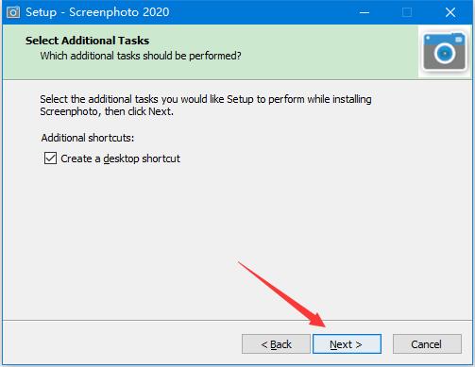Close the Screenphoto 2020 setup wizard
The width and height of the screenshot is (475, 367).
point(450,12)
